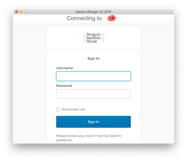Focus the Username text field

[93, 76]
